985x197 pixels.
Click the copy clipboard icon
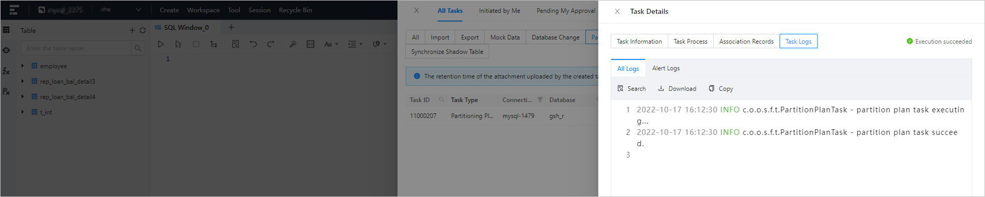coord(712,88)
